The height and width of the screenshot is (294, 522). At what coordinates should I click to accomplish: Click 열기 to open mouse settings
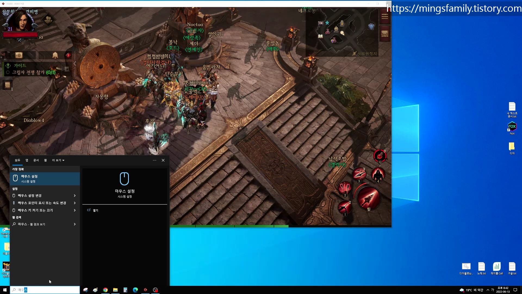[x=95, y=210]
